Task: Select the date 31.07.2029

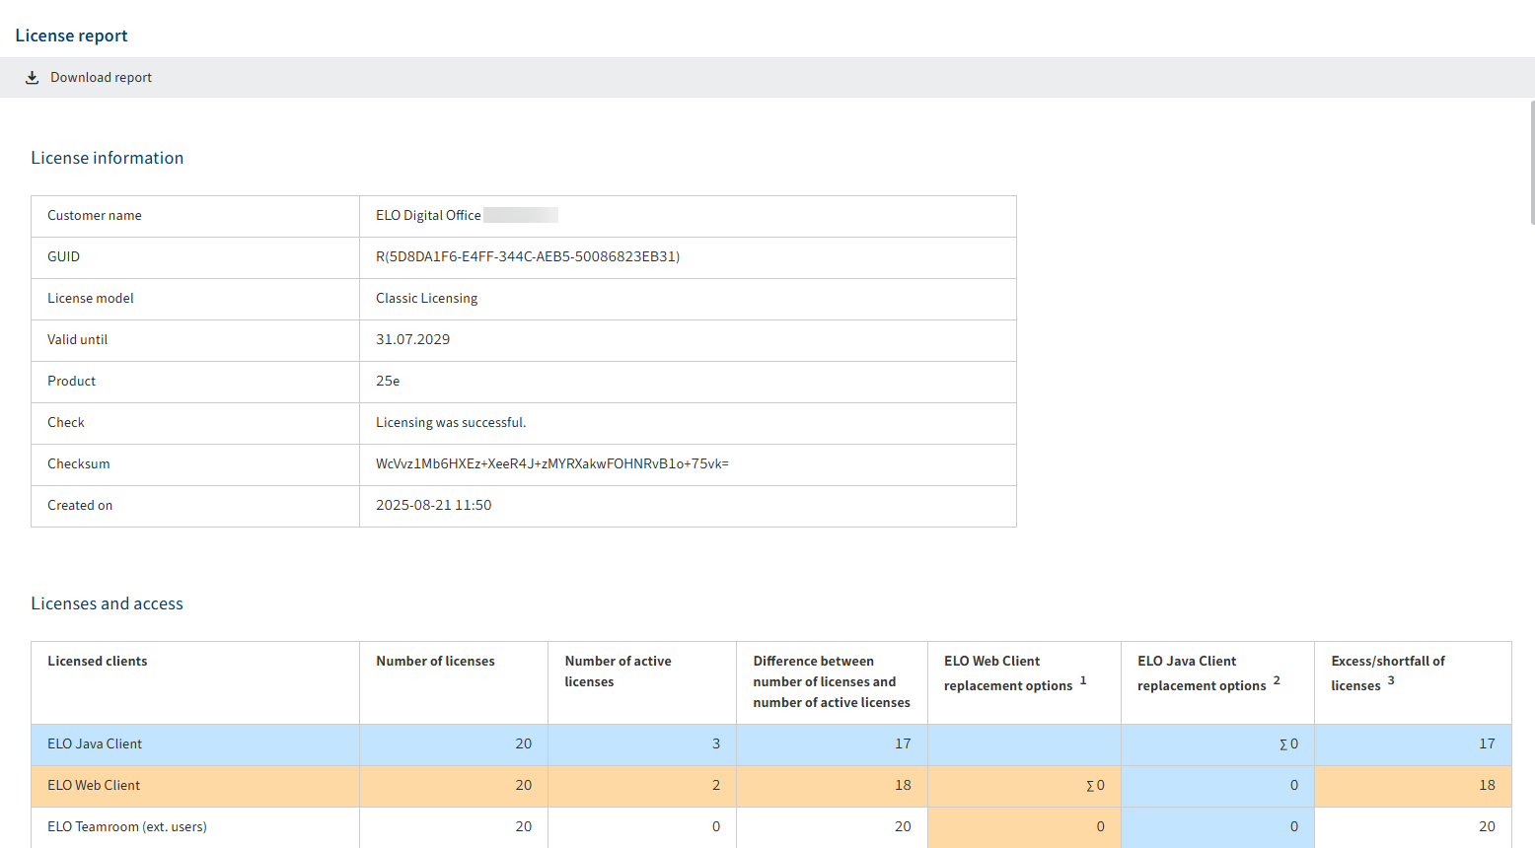Action: (x=412, y=340)
